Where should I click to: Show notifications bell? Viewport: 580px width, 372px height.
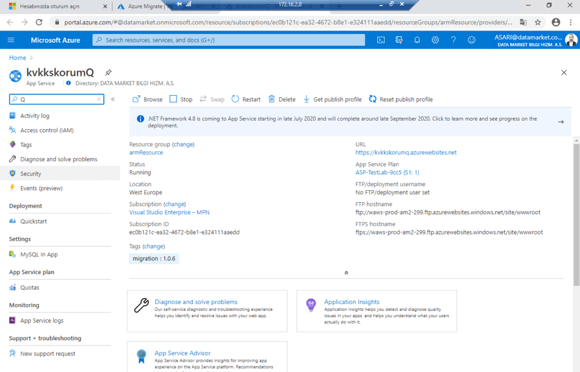417,40
